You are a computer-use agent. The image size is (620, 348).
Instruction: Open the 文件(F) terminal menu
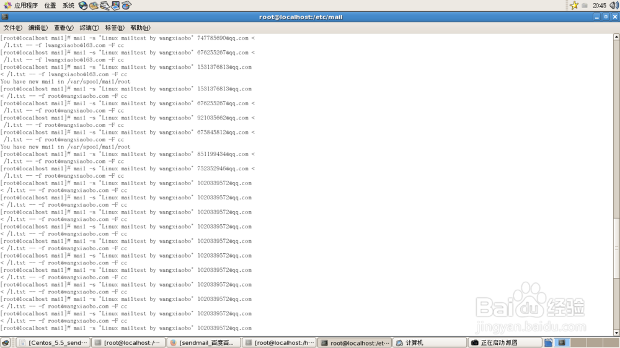coord(12,28)
